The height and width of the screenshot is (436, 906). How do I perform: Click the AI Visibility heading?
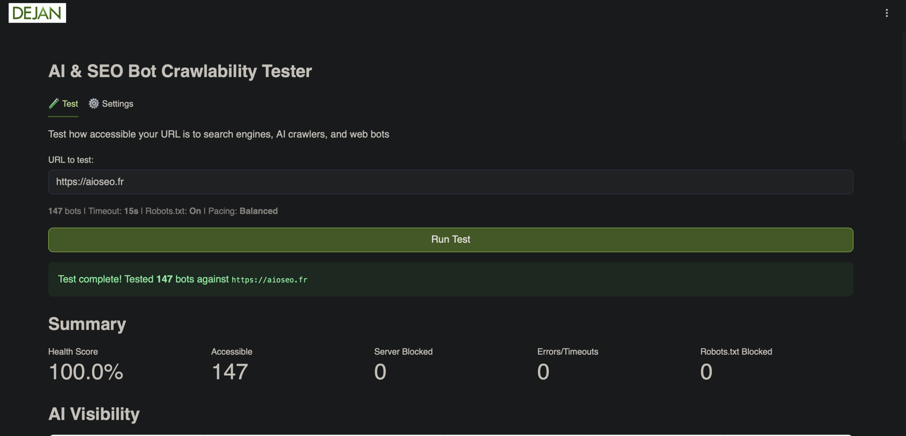[94, 414]
